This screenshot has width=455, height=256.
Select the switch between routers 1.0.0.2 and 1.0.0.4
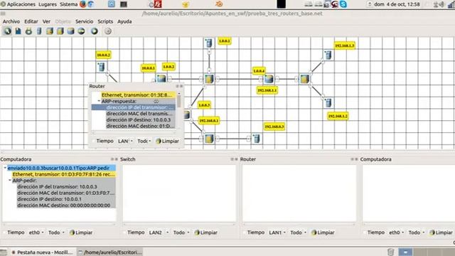tap(209, 79)
